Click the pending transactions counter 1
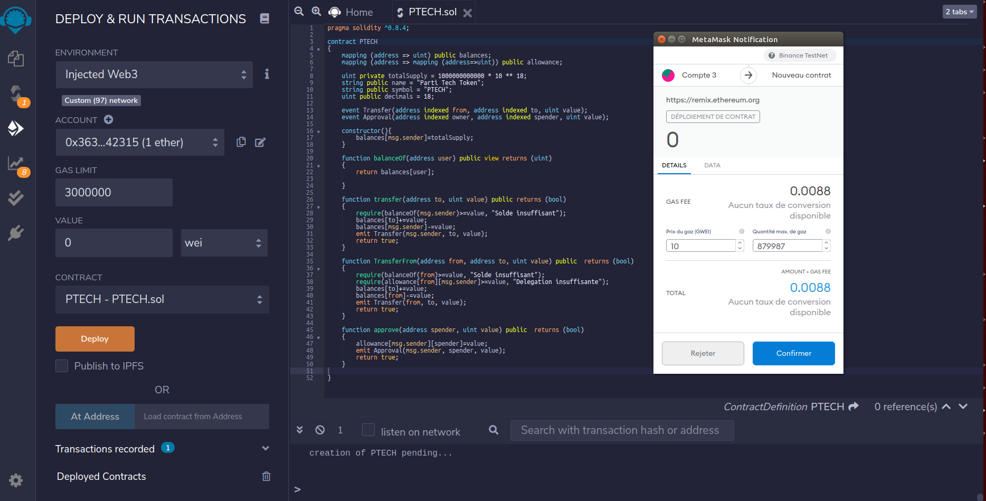The image size is (986, 501). (x=340, y=430)
